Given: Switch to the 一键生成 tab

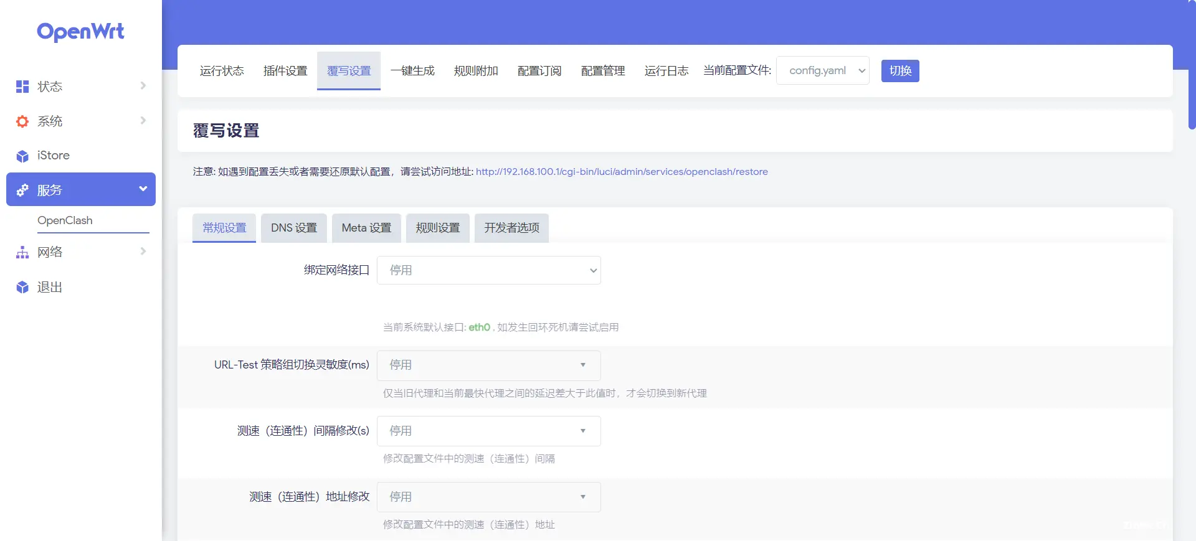Looking at the screenshot, I should click(x=412, y=71).
